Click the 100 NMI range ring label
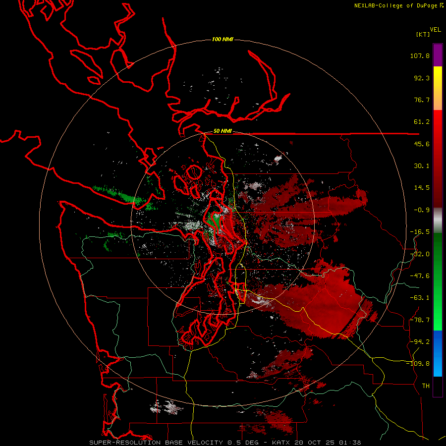This screenshot has width=446, height=446. [223, 39]
